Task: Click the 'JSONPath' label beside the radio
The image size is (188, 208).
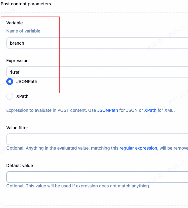Action: 27,82
